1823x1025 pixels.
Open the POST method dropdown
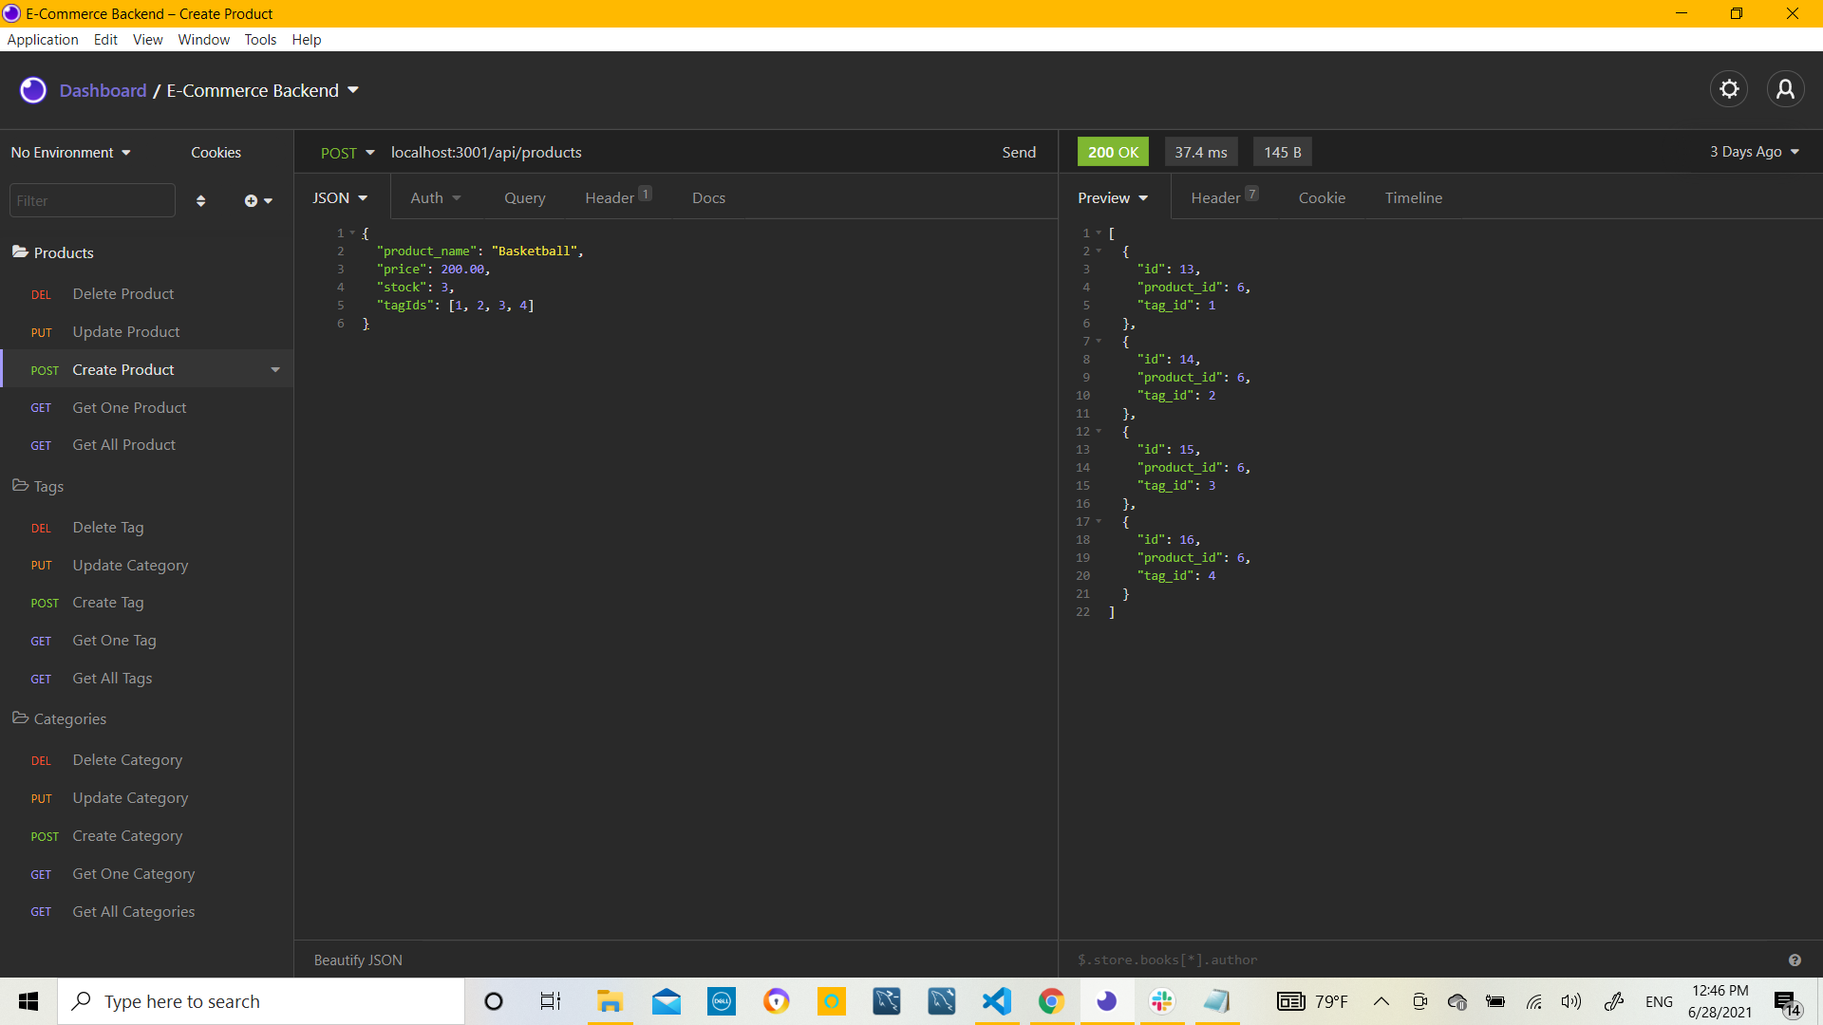pyautogui.click(x=348, y=152)
